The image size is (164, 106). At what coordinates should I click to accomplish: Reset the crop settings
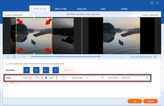coord(13,83)
